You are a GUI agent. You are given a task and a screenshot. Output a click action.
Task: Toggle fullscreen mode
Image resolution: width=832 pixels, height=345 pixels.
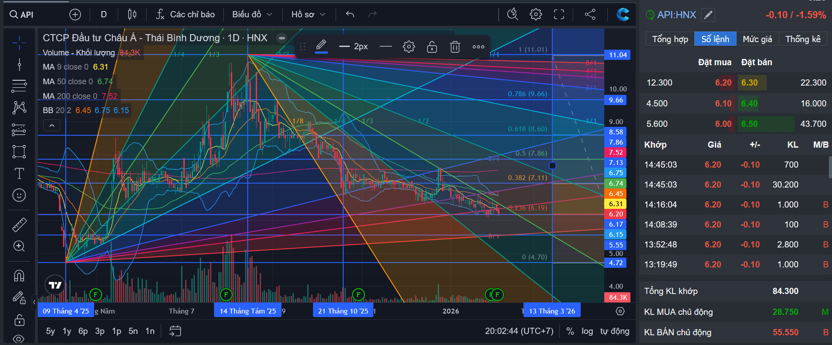click(x=559, y=15)
